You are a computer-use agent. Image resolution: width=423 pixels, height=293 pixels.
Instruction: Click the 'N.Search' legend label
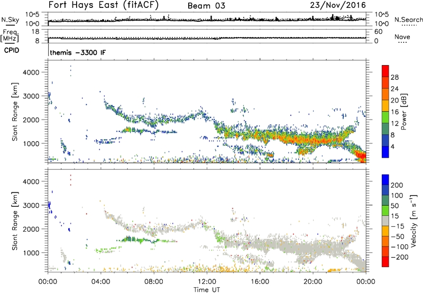tap(408, 20)
